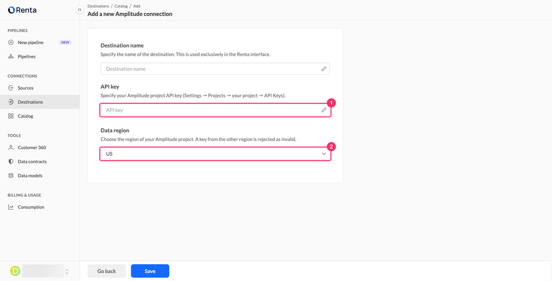
Task: Focus the Destination name input field
Action: (215, 69)
